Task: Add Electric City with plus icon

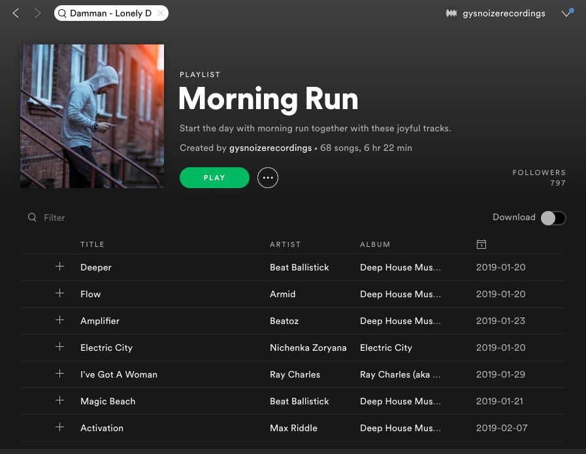Action: pos(59,347)
